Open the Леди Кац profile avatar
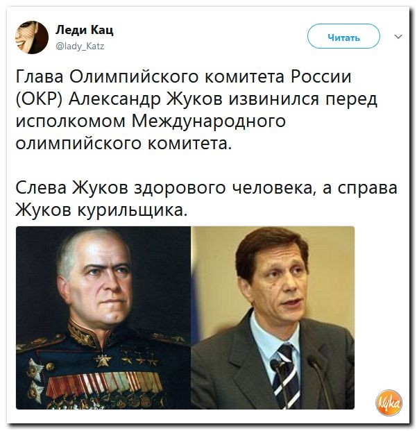This screenshot has width=417, height=431. 32,37
